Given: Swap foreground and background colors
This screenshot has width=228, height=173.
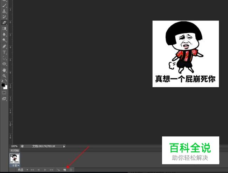Looking at the screenshot, I should pos(6,81).
